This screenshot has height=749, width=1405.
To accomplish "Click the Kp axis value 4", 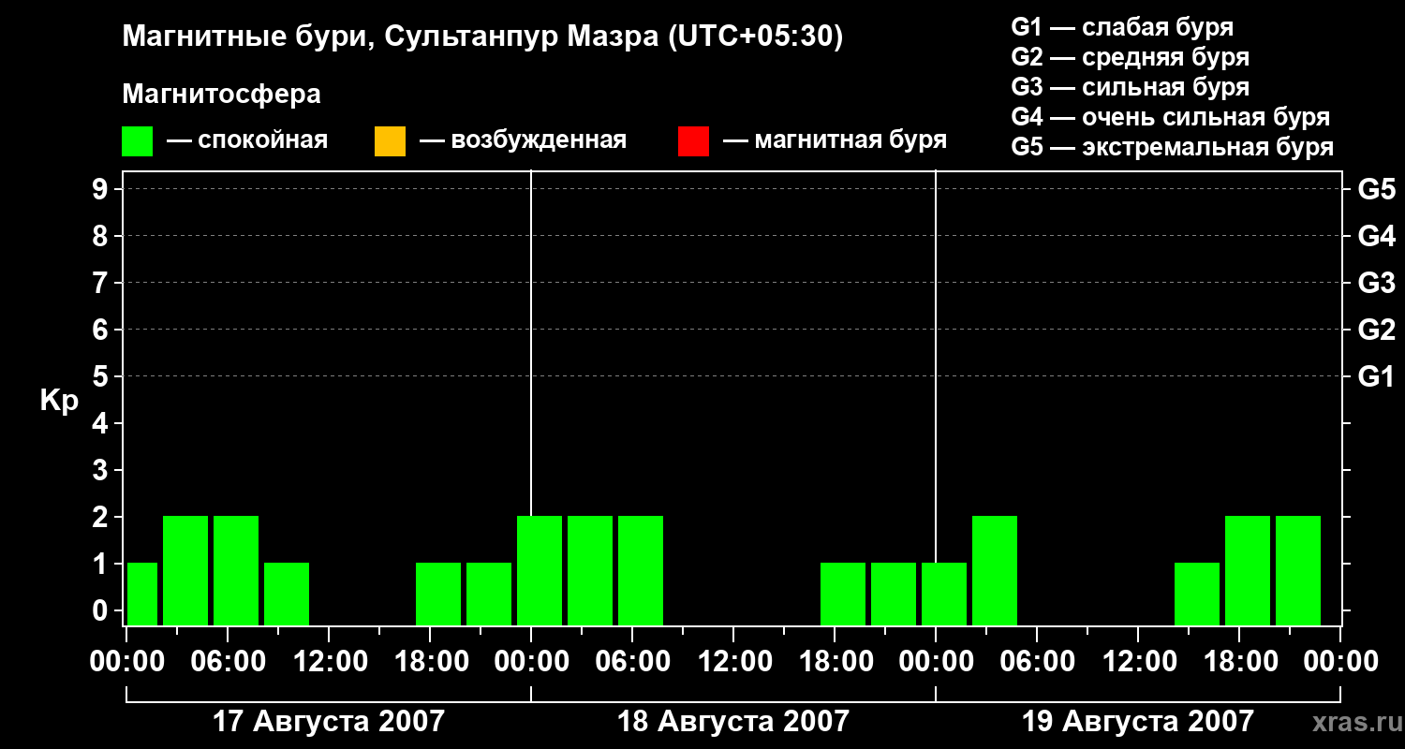I will (x=102, y=423).
